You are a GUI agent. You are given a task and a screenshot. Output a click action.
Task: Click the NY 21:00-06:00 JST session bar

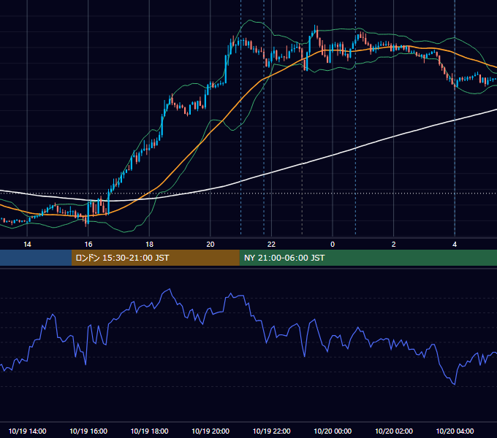click(x=368, y=258)
